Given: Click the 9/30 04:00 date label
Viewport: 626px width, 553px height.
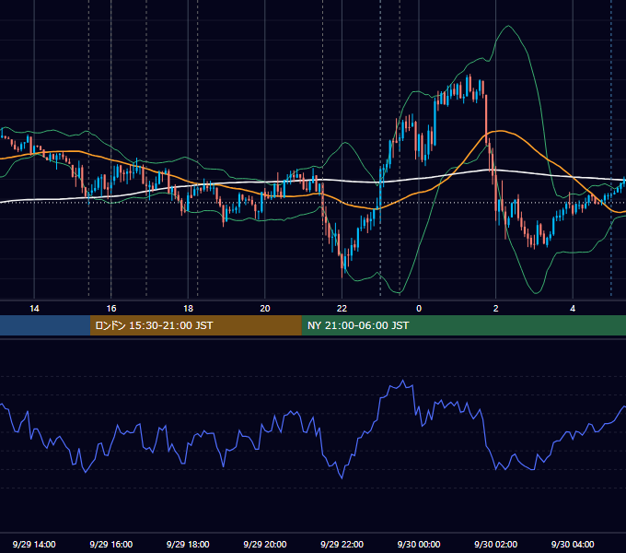Looking at the screenshot, I should (x=573, y=544).
